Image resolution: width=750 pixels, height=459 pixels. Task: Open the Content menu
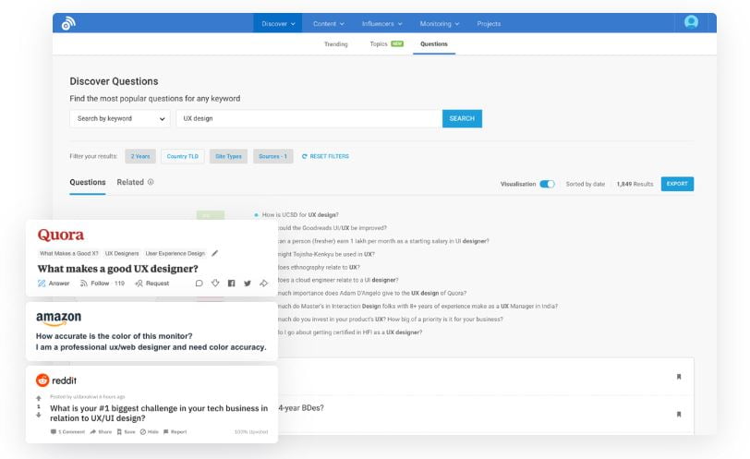(x=329, y=23)
